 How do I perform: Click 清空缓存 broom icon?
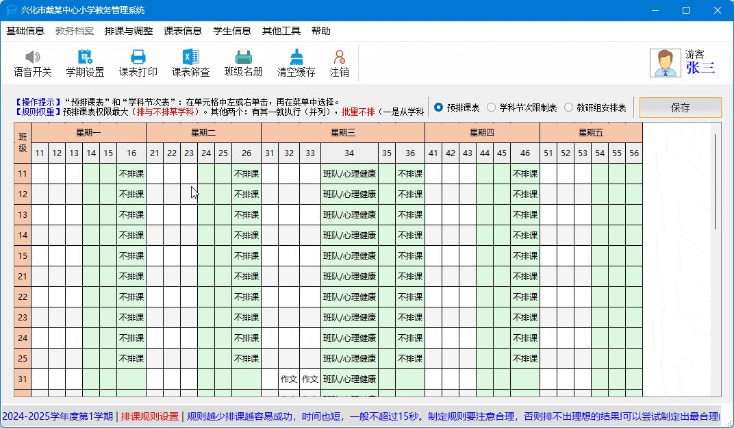[296, 58]
